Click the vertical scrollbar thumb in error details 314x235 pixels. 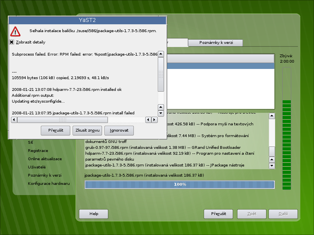coord(161,74)
